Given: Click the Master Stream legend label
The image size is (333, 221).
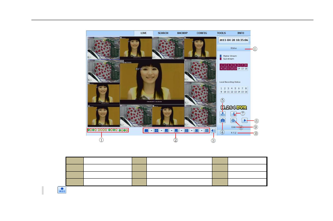Looking at the screenshot, I should coord(230,56).
